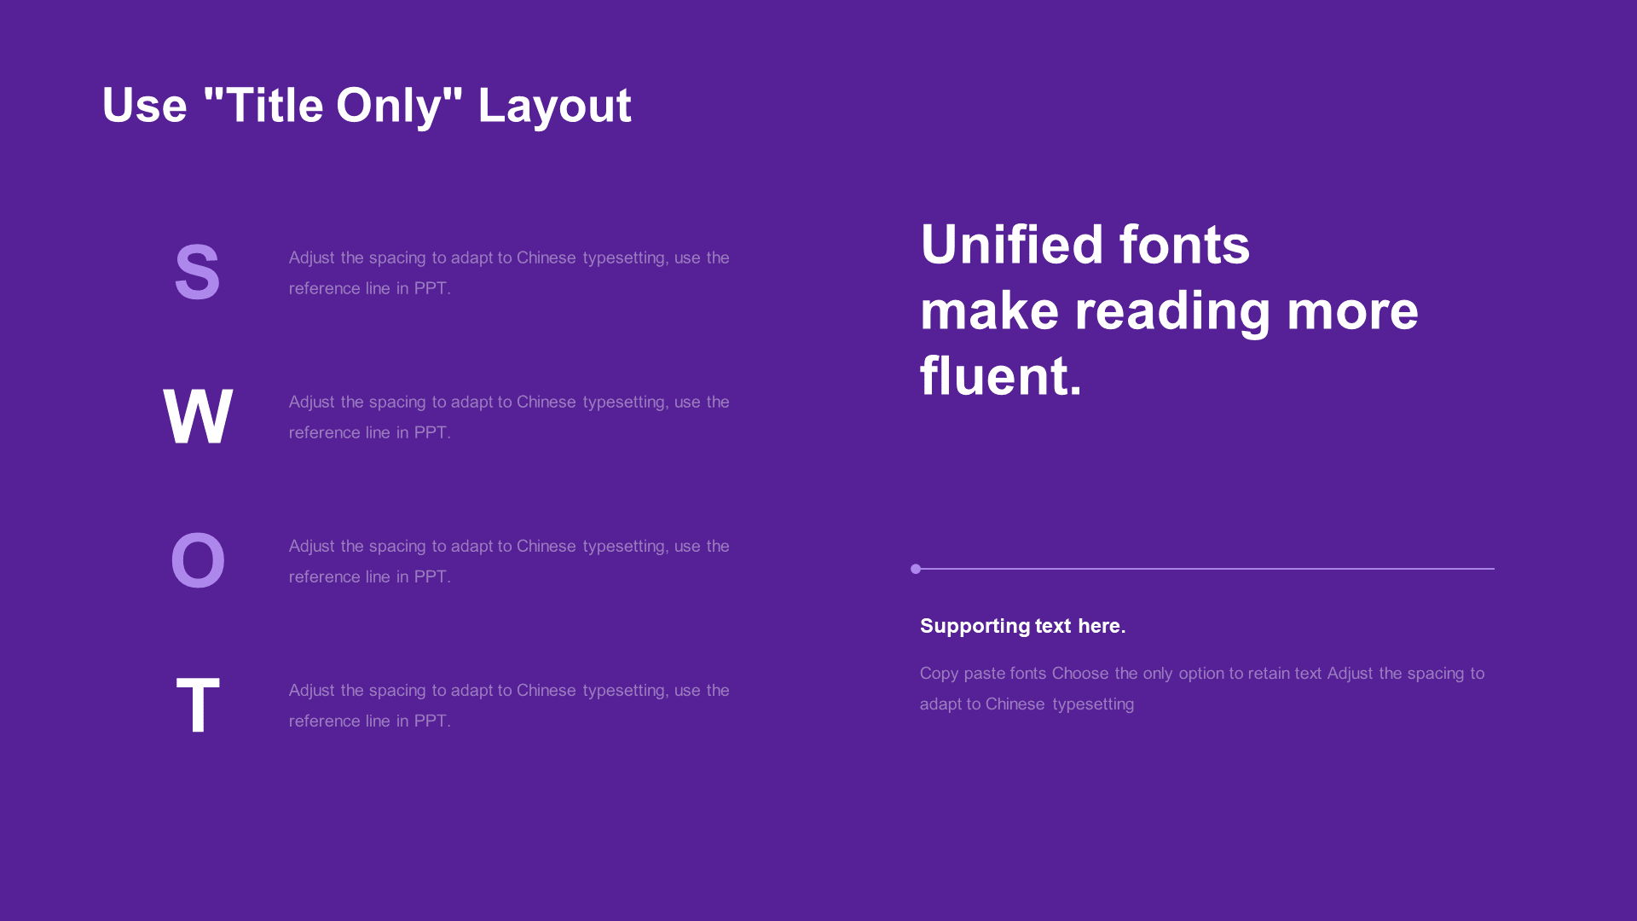Viewport: 1637px width, 921px height.
Task: Click the 'Unified fonts make reading more fluent.' heading
Action: click(1169, 310)
